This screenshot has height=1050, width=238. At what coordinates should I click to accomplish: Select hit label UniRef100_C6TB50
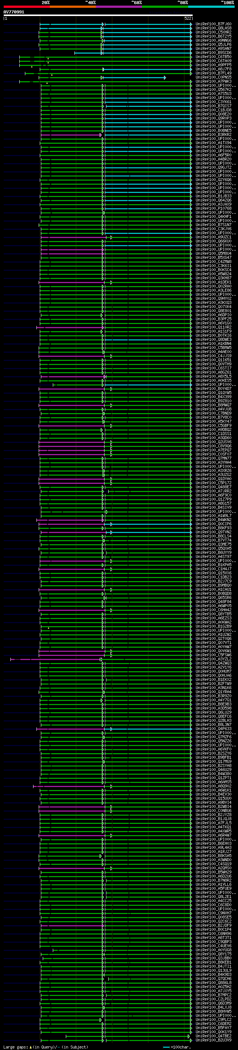213,57
